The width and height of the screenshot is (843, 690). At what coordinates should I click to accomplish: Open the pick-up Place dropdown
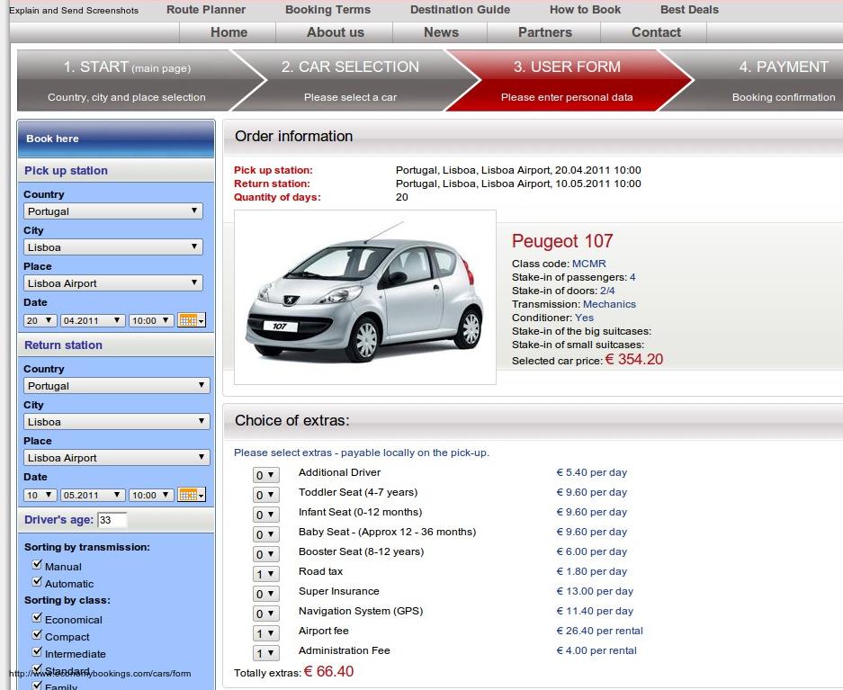(112, 282)
